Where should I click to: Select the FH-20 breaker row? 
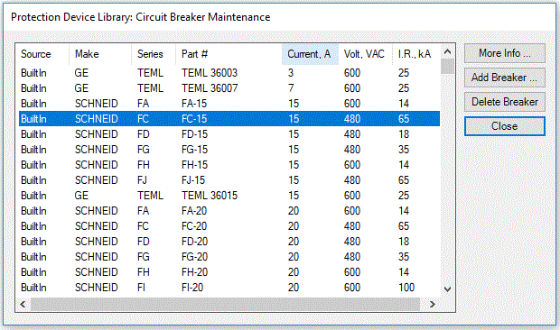click(229, 272)
